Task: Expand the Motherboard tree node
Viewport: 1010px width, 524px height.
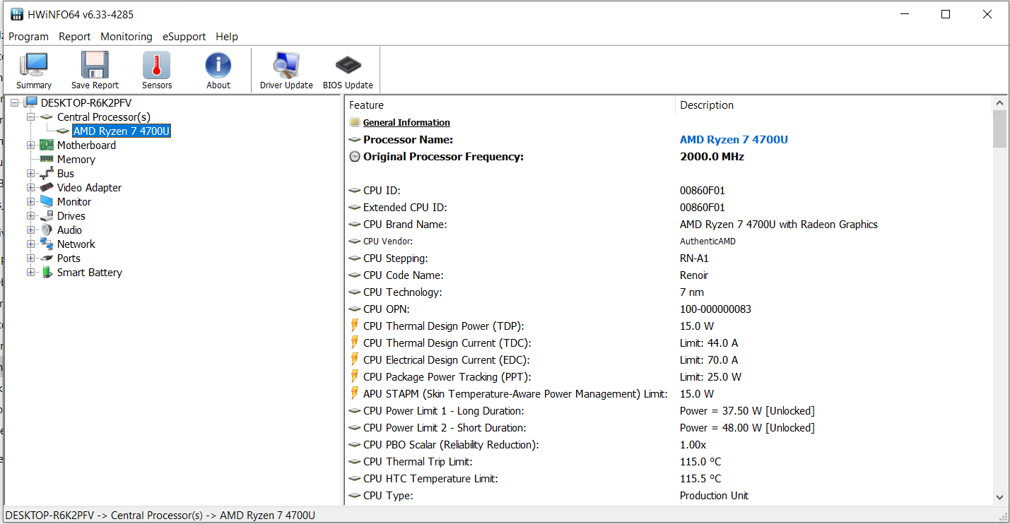Action: (x=30, y=145)
